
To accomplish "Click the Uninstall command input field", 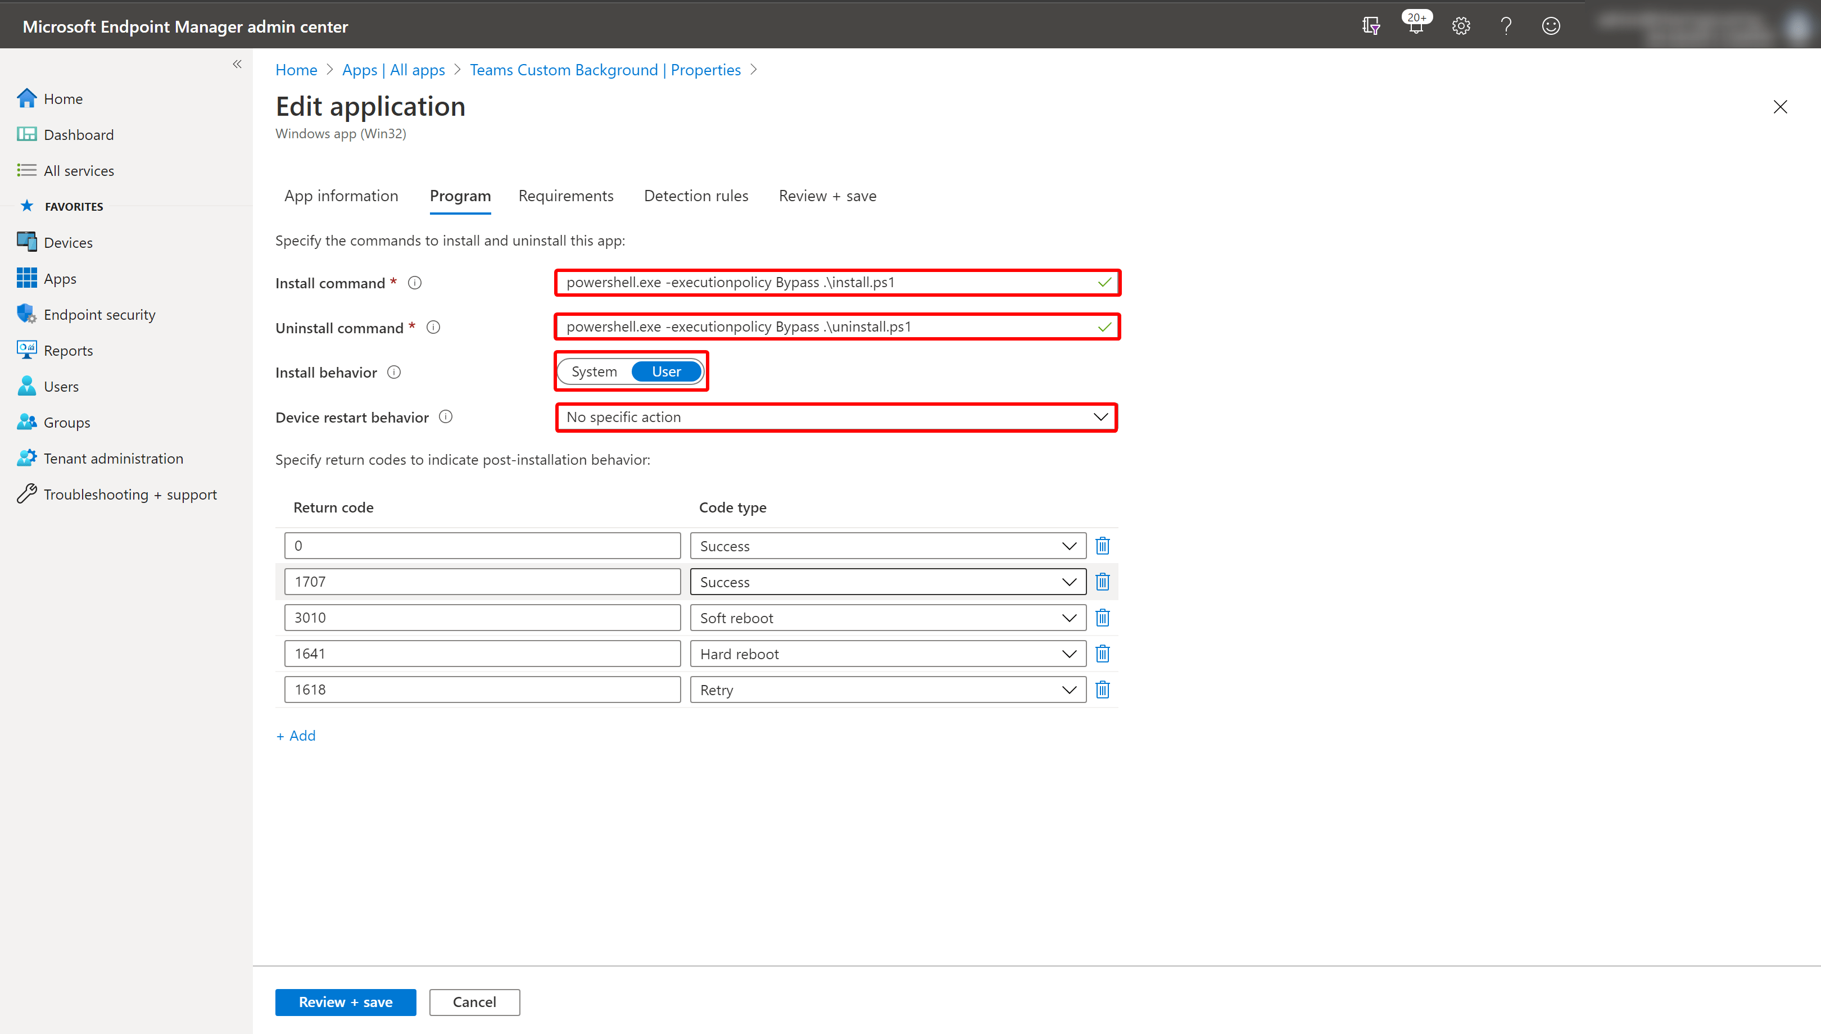I will tap(836, 326).
